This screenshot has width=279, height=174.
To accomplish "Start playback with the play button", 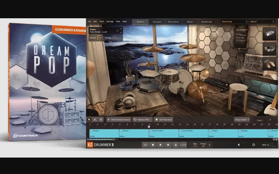I will (x=160, y=145).
